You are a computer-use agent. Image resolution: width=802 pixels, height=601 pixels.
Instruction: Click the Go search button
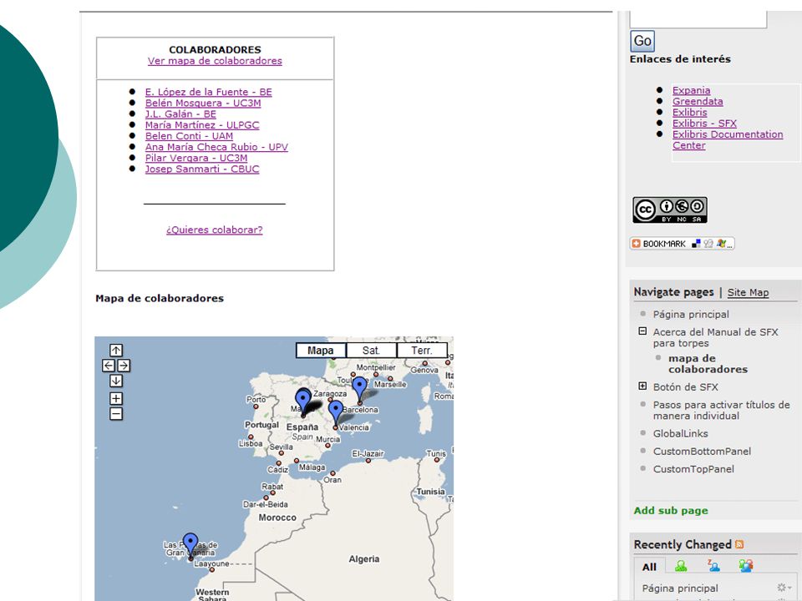point(642,41)
